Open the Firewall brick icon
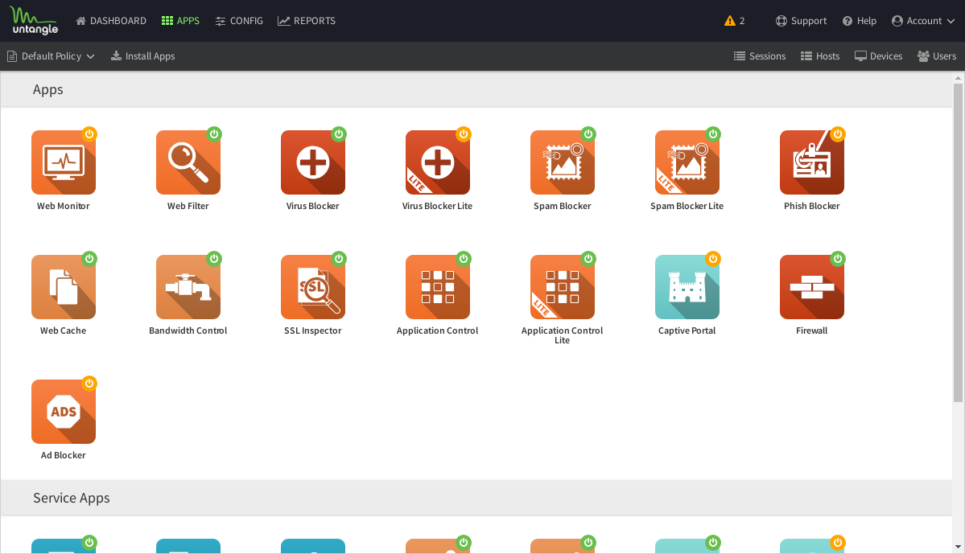 click(812, 287)
